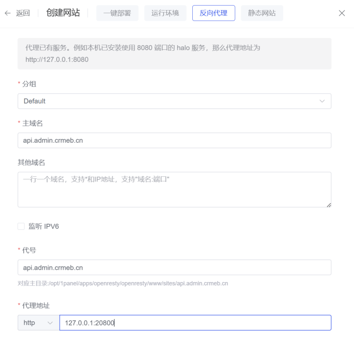Click the X icon to close 创建网站
This screenshot has height=340, width=354.
tap(342, 13)
